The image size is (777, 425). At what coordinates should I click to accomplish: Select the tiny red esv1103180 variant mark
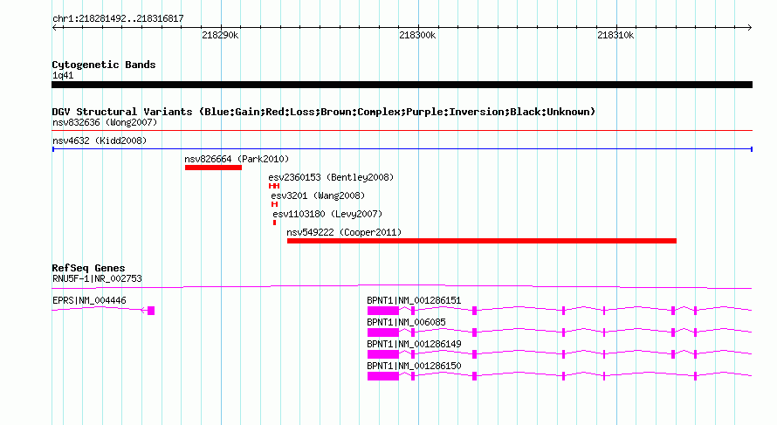tap(274, 223)
